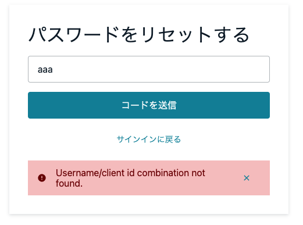Focus the username field containing aaa

149,69
